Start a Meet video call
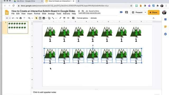This screenshot has width=169, height=95. (121, 12)
